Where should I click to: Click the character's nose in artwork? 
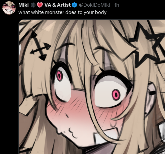tap(67, 116)
